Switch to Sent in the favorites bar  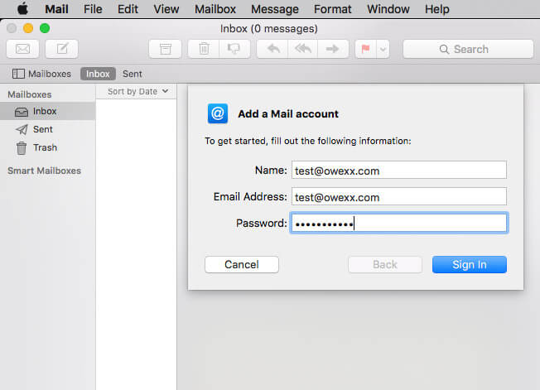coord(133,74)
